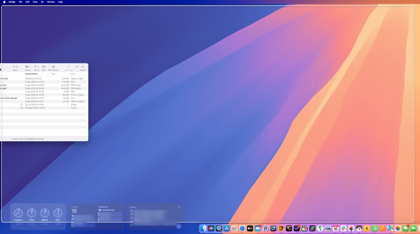Toggle sort order arrow on Date Modified column
This screenshot has width=420, height=234.
point(48,74)
